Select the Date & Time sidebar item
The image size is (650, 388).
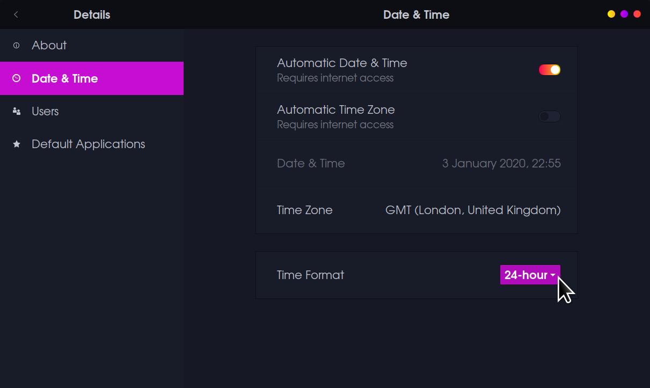65,78
